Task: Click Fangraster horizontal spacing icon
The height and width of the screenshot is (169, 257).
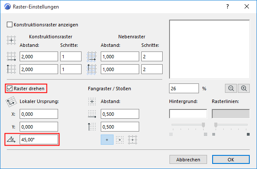Action: pos(92,114)
